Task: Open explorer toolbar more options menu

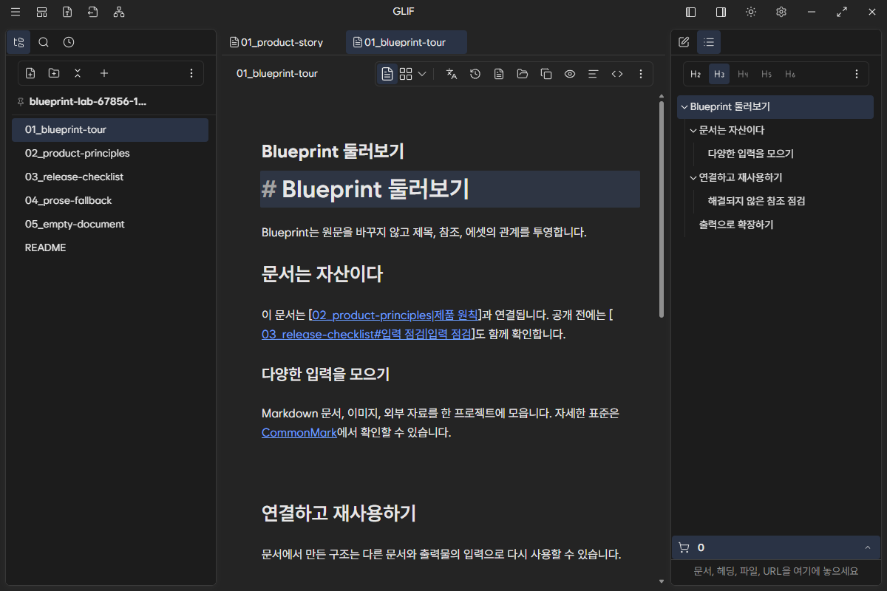Action: pos(191,73)
